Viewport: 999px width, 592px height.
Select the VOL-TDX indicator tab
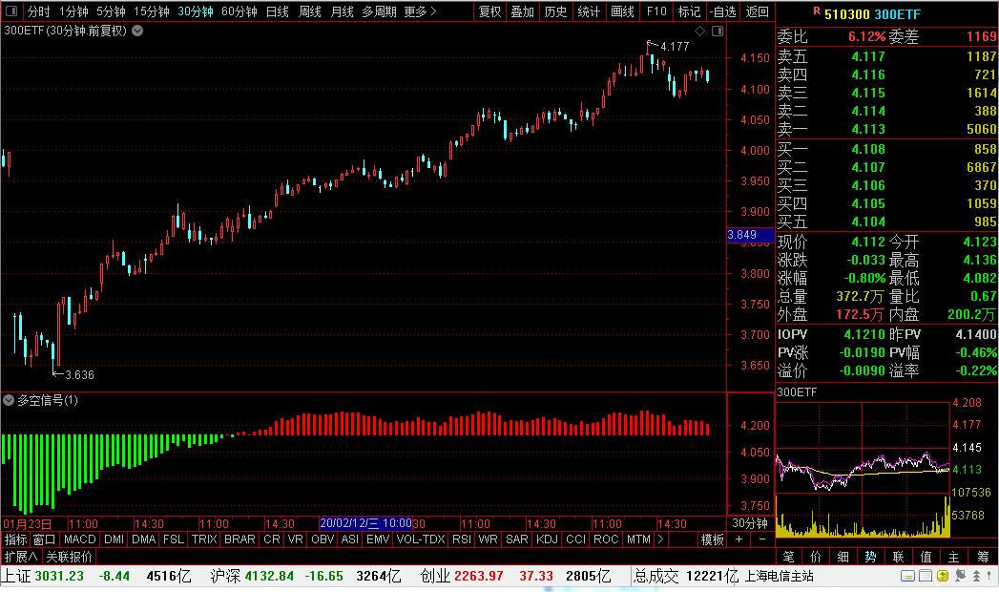[421, 539]
